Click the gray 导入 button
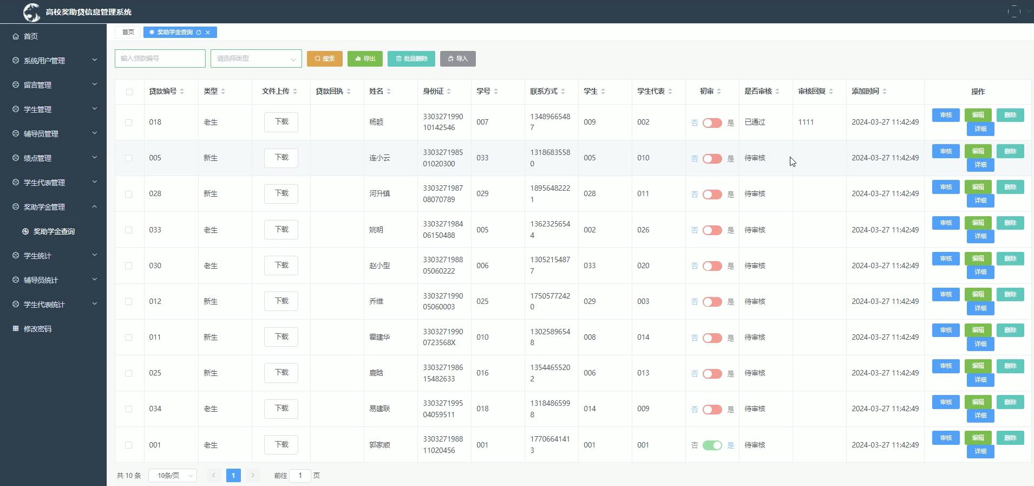The height and width of the screenshot is (486, 1034). 458,59
